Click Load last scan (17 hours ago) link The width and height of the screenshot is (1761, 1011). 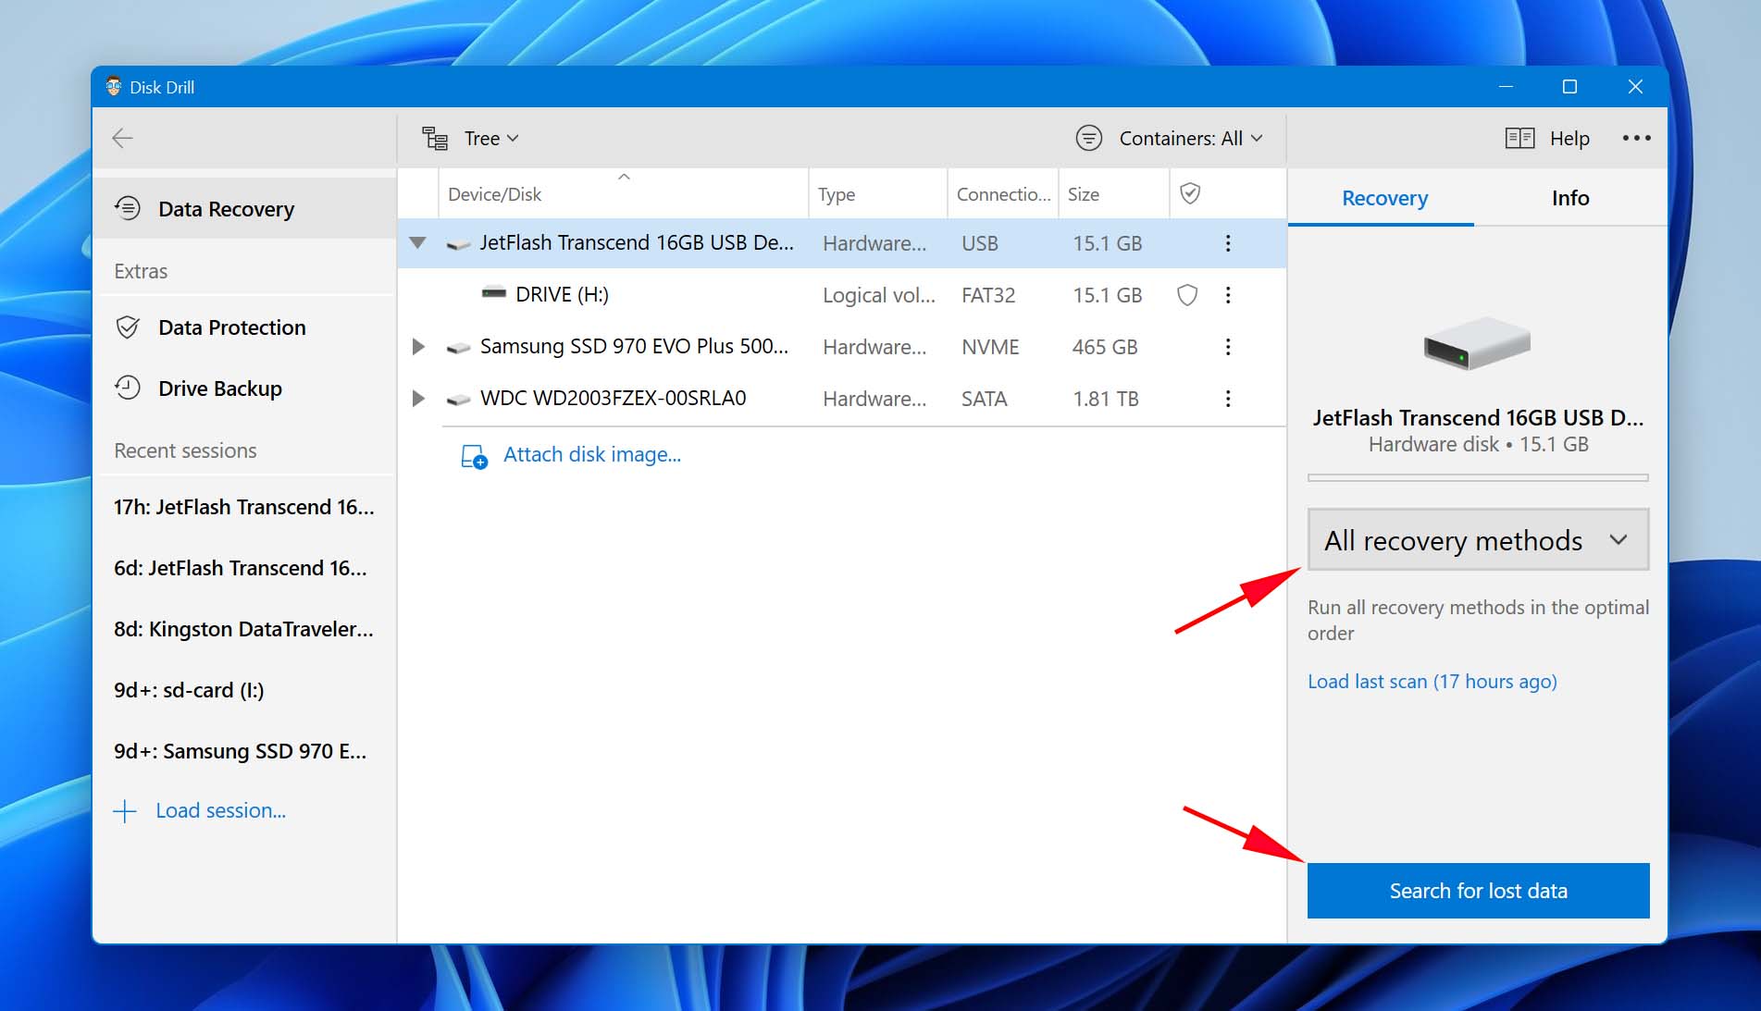(x=1432, y=682)
